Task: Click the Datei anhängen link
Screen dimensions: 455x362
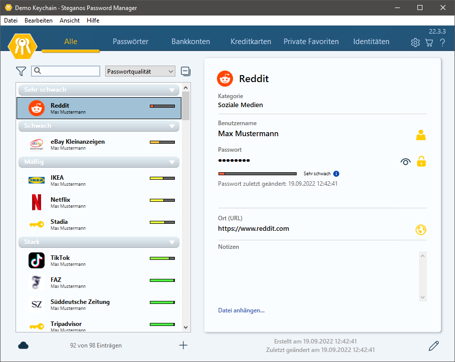Action: point(241,310)
